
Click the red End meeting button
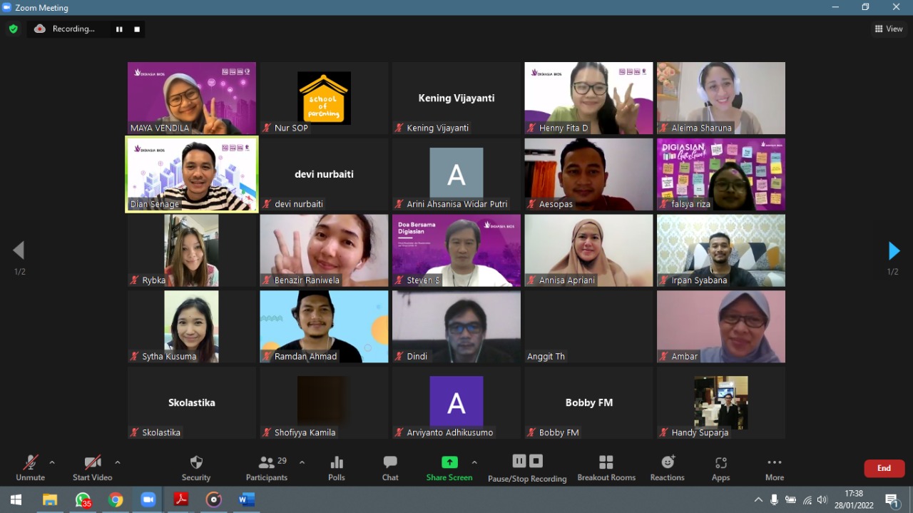tap(884, 468)
